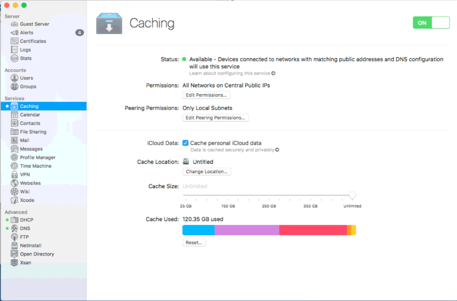Click the Cache Size slider thumb
This screenshot has height=301, width=457.
point(352,196)
